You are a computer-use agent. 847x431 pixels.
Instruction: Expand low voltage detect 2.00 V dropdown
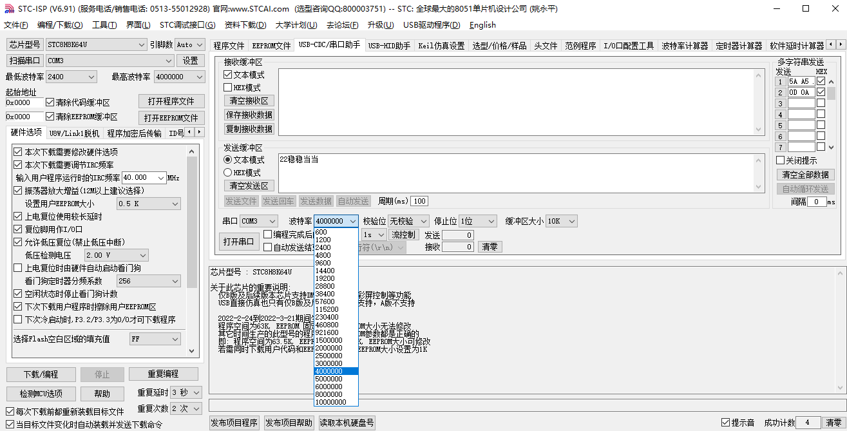(143, 255)
